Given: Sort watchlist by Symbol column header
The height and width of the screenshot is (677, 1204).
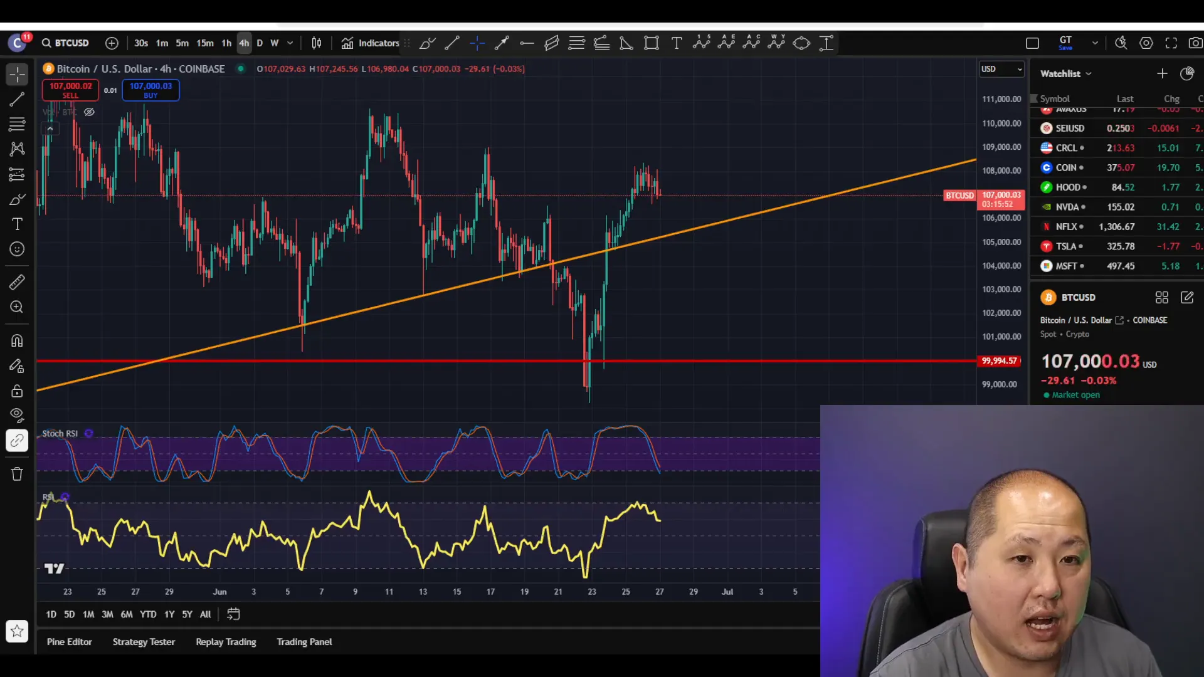Looking at the screenshot, I should click(1055, 99).
